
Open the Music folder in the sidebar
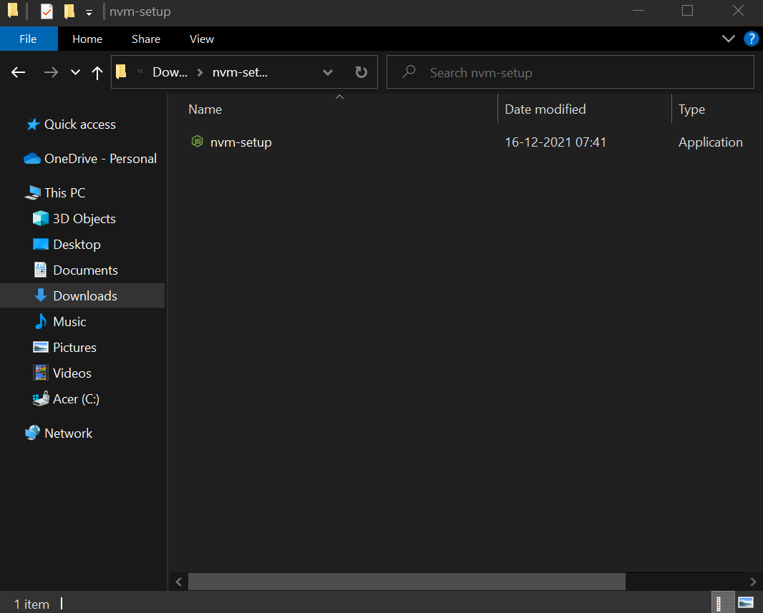(x=69, y=321)
